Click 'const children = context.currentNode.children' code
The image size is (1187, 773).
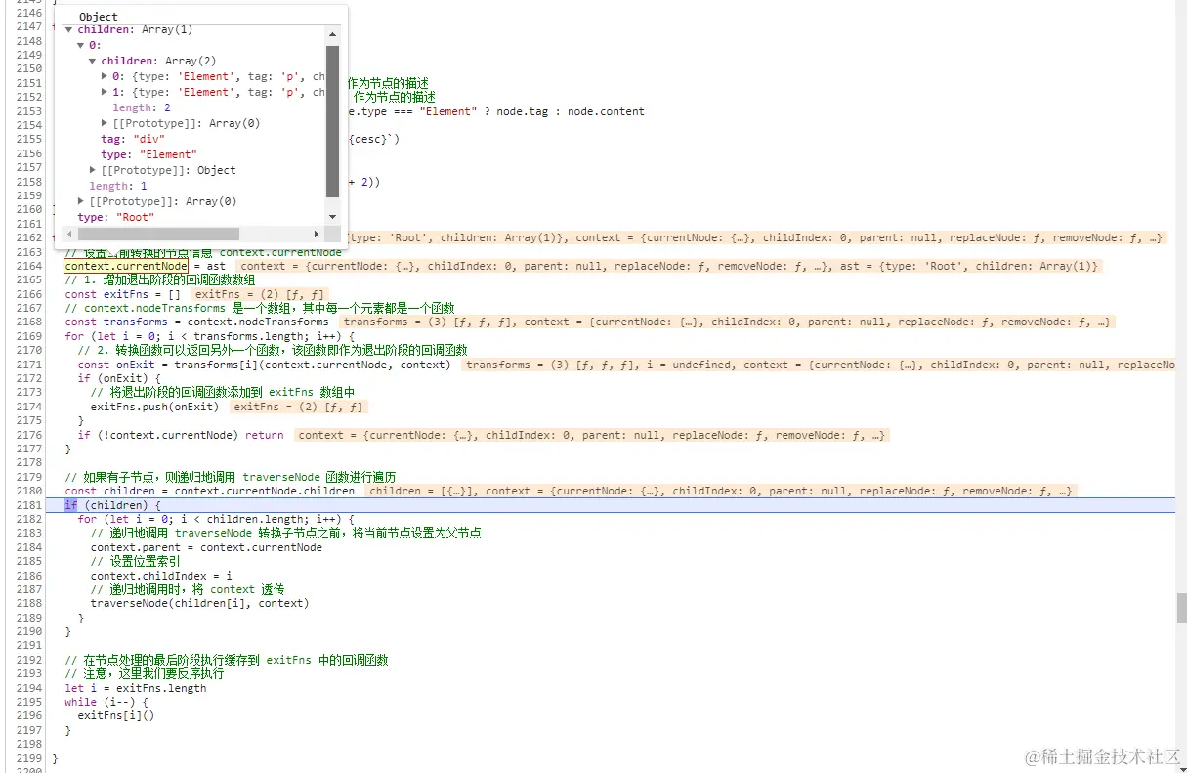point(209,491)
